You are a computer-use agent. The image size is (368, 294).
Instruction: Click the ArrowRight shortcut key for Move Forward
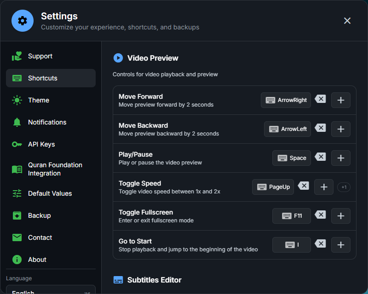click(286, 100)
